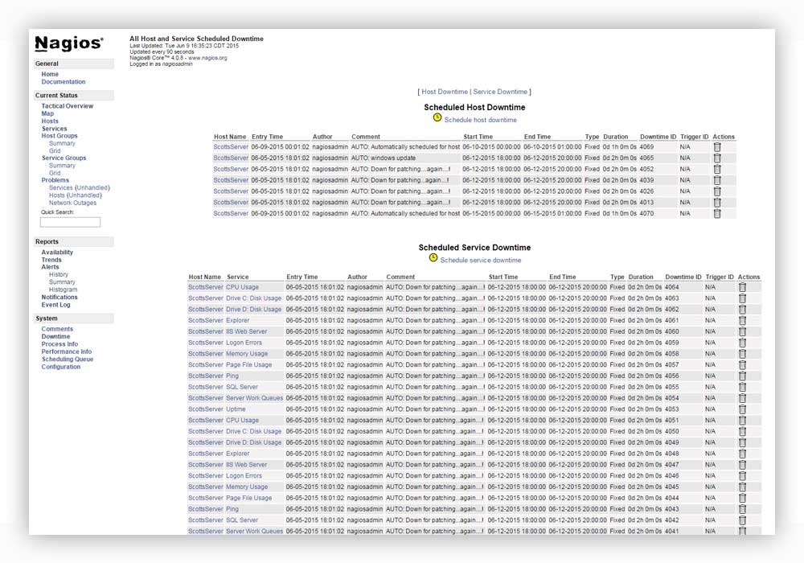804x563 pixels.
Task: Open Configuration under System
Action: (x=61, y=367)
